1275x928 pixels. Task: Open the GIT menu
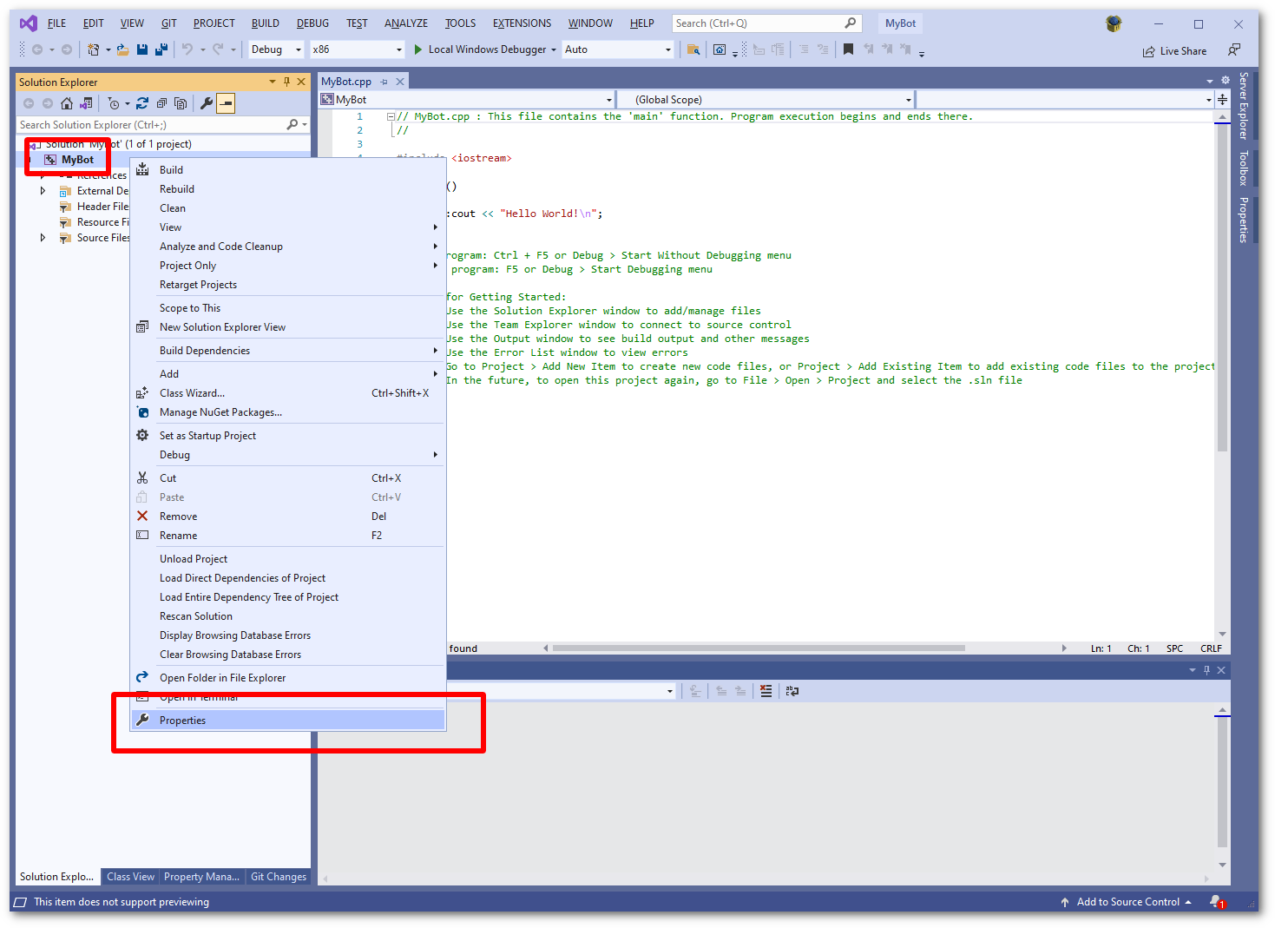coord(168,23)
